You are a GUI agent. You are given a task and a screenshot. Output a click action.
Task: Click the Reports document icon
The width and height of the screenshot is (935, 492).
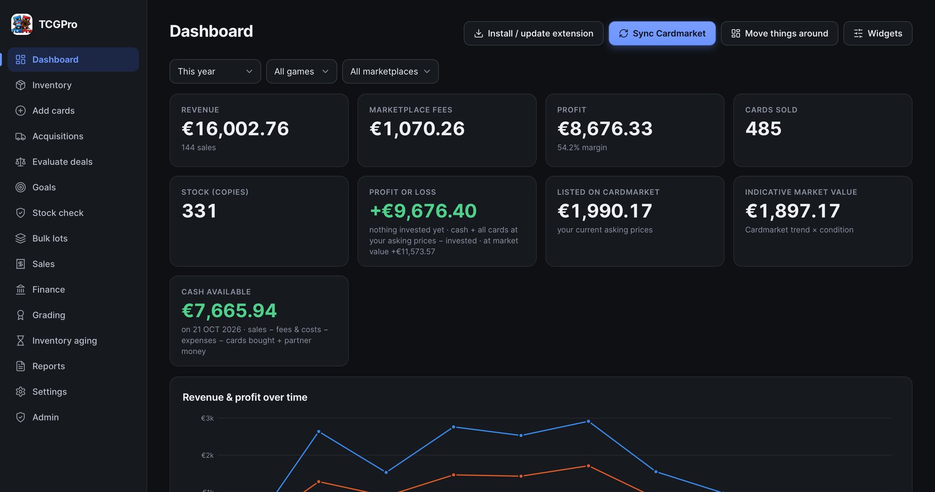(20, 366)
